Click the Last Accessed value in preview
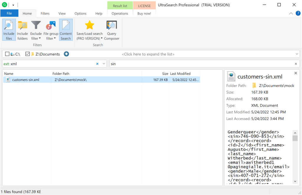The image size is (302, 195). (267, 119)
